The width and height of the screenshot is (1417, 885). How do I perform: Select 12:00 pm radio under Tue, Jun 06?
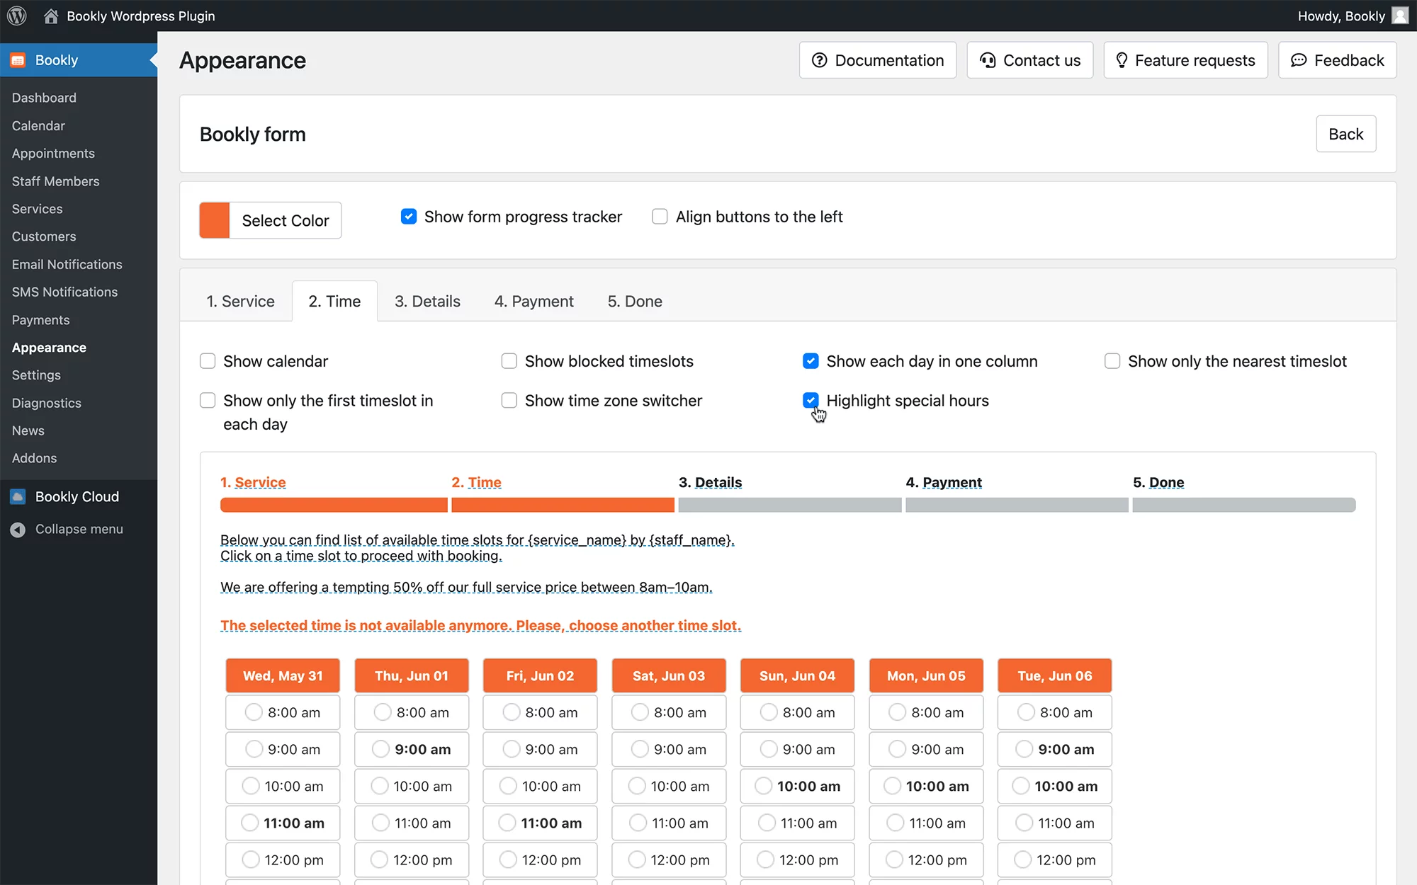coord(1022,859)
